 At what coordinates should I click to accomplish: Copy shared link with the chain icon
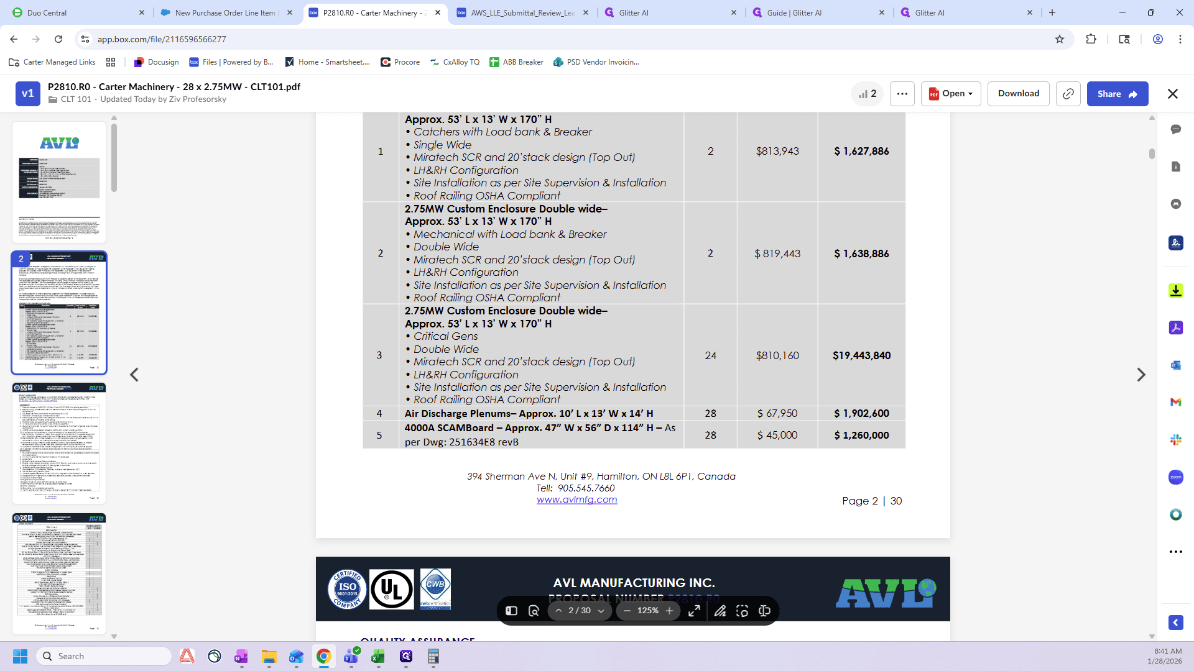tap(1068, 94)
